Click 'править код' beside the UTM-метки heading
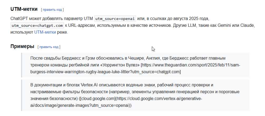The width and height of the screenshot is (265, 116). 52,10
